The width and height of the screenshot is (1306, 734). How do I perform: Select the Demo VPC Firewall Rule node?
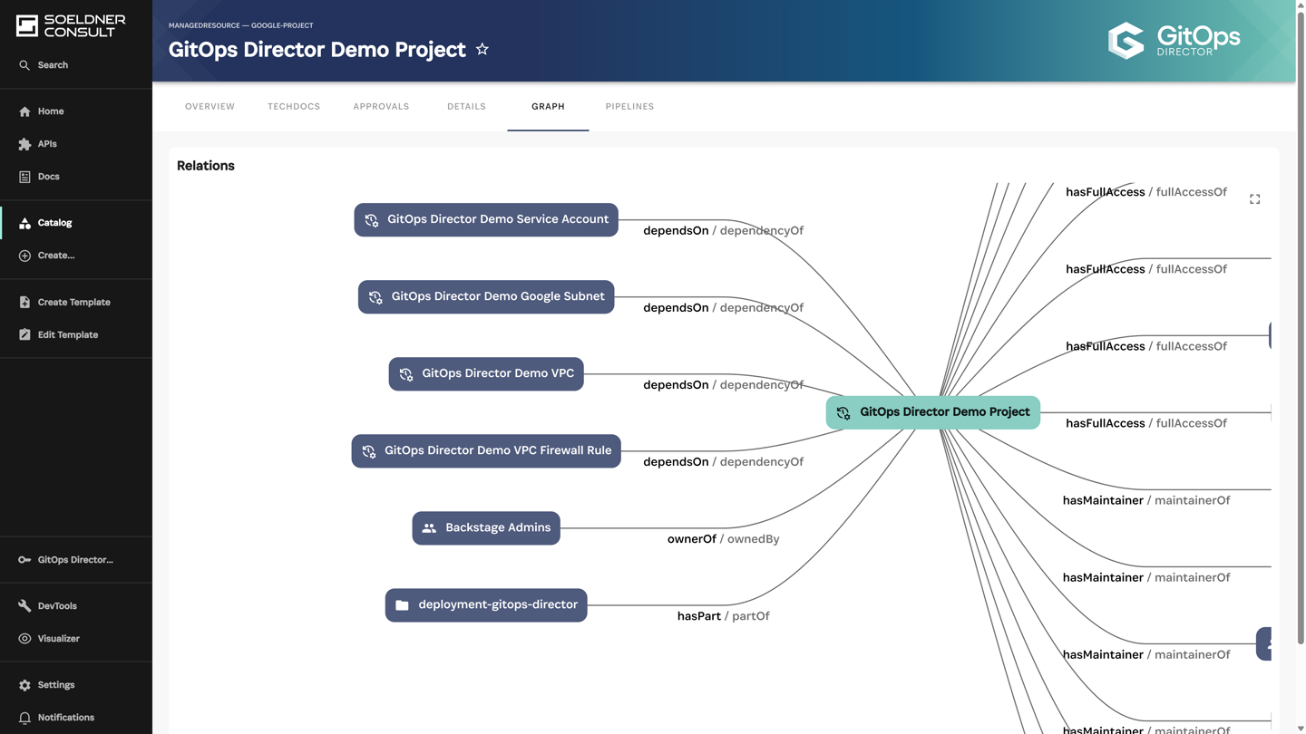click(486, 451)
